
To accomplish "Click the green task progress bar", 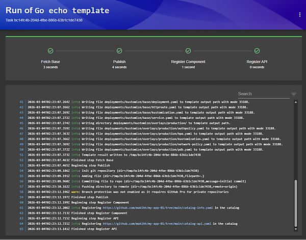I will click(153, 37).
